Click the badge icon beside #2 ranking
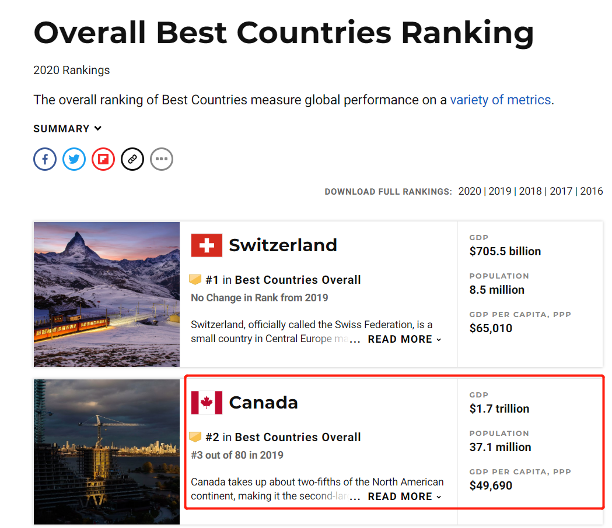 tap(195, 437)
